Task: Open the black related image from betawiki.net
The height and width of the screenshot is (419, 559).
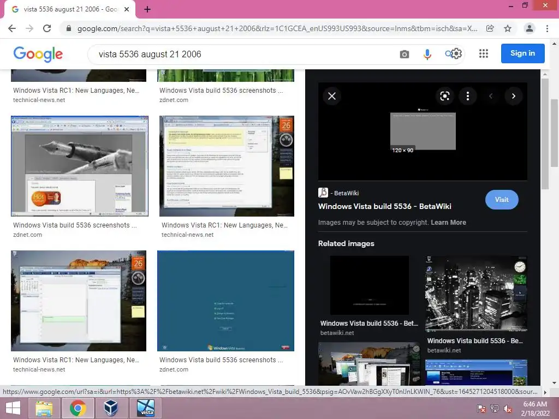Action: pos(370,285)
